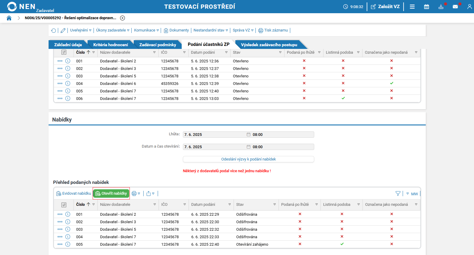Open the filter funnel icon
The image size is (474, 255).
398,193
